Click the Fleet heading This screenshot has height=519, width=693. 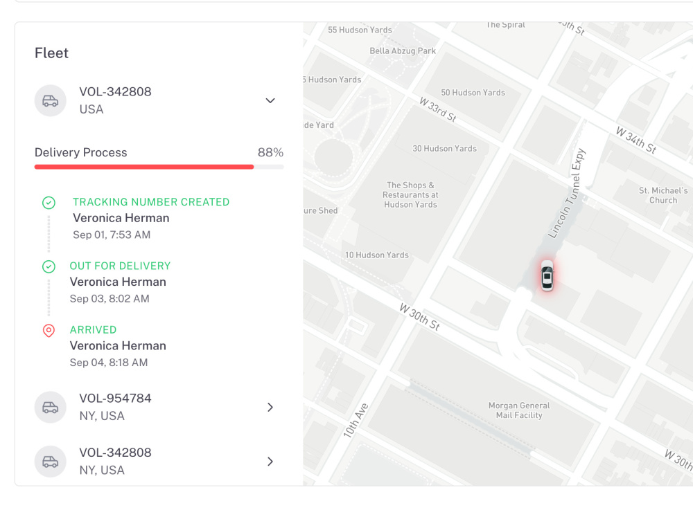(52, 53)
